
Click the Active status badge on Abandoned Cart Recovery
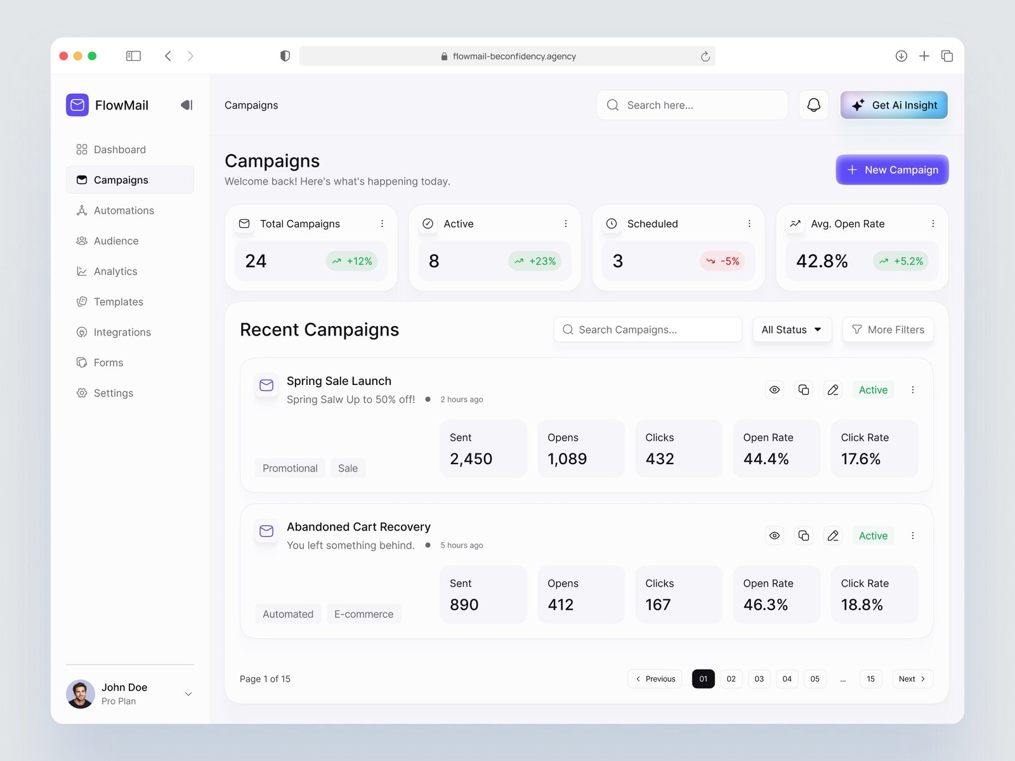click(873, 536)
